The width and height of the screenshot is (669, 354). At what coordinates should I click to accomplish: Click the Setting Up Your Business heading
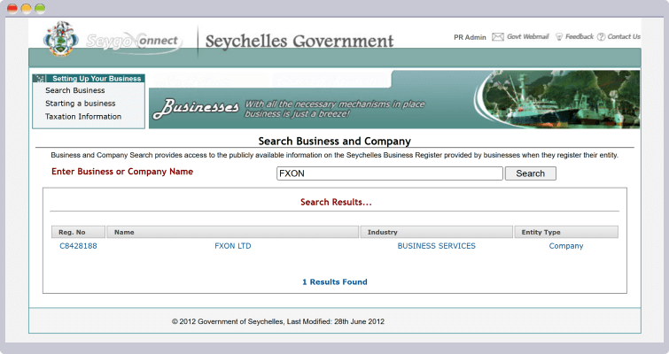(97, 79)
